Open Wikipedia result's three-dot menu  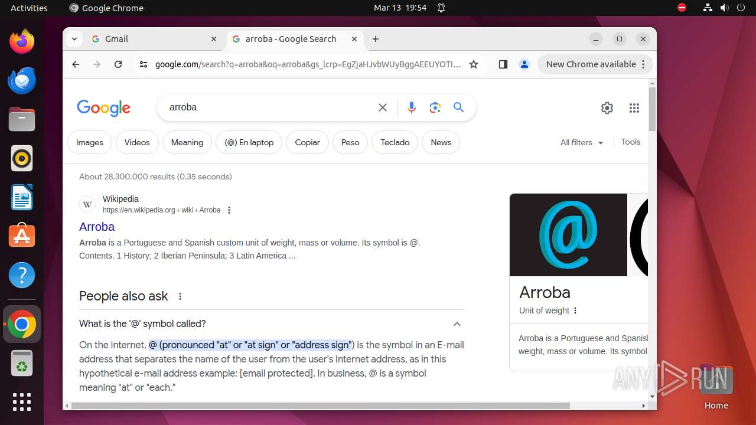tap(229, 210)
